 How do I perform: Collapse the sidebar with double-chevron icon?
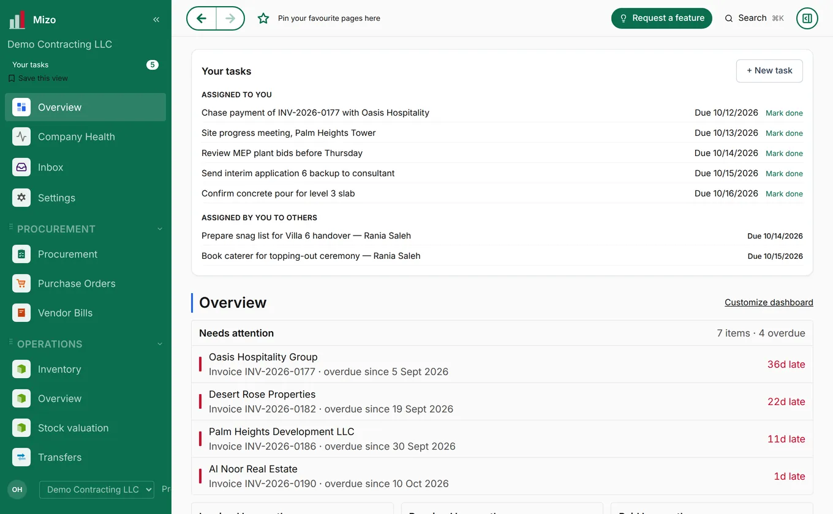156,20
